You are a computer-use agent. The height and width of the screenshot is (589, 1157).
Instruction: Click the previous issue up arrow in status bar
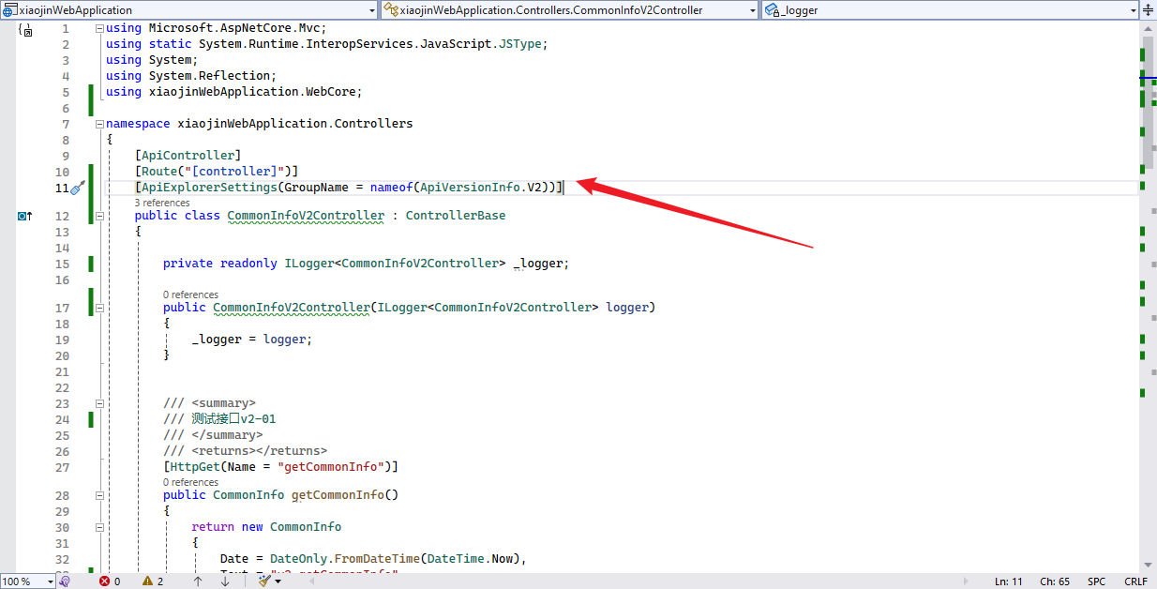tap(198, 581)
